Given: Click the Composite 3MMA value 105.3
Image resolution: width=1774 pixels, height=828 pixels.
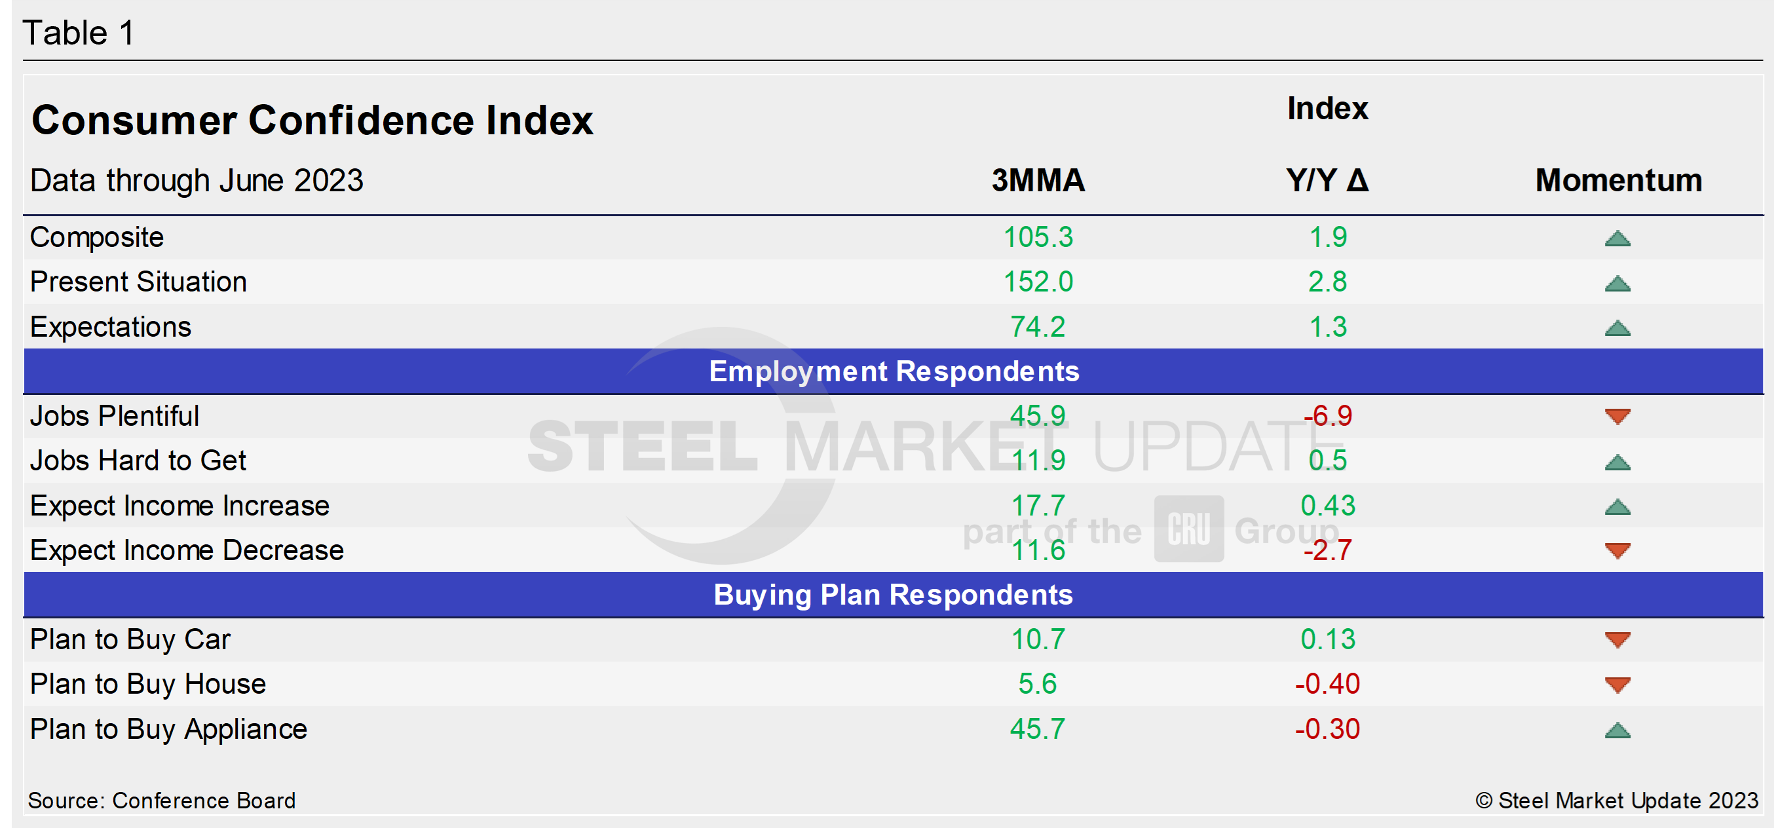Looking at the screenshot, I should pyautogui.click(x=1038, y=237).
